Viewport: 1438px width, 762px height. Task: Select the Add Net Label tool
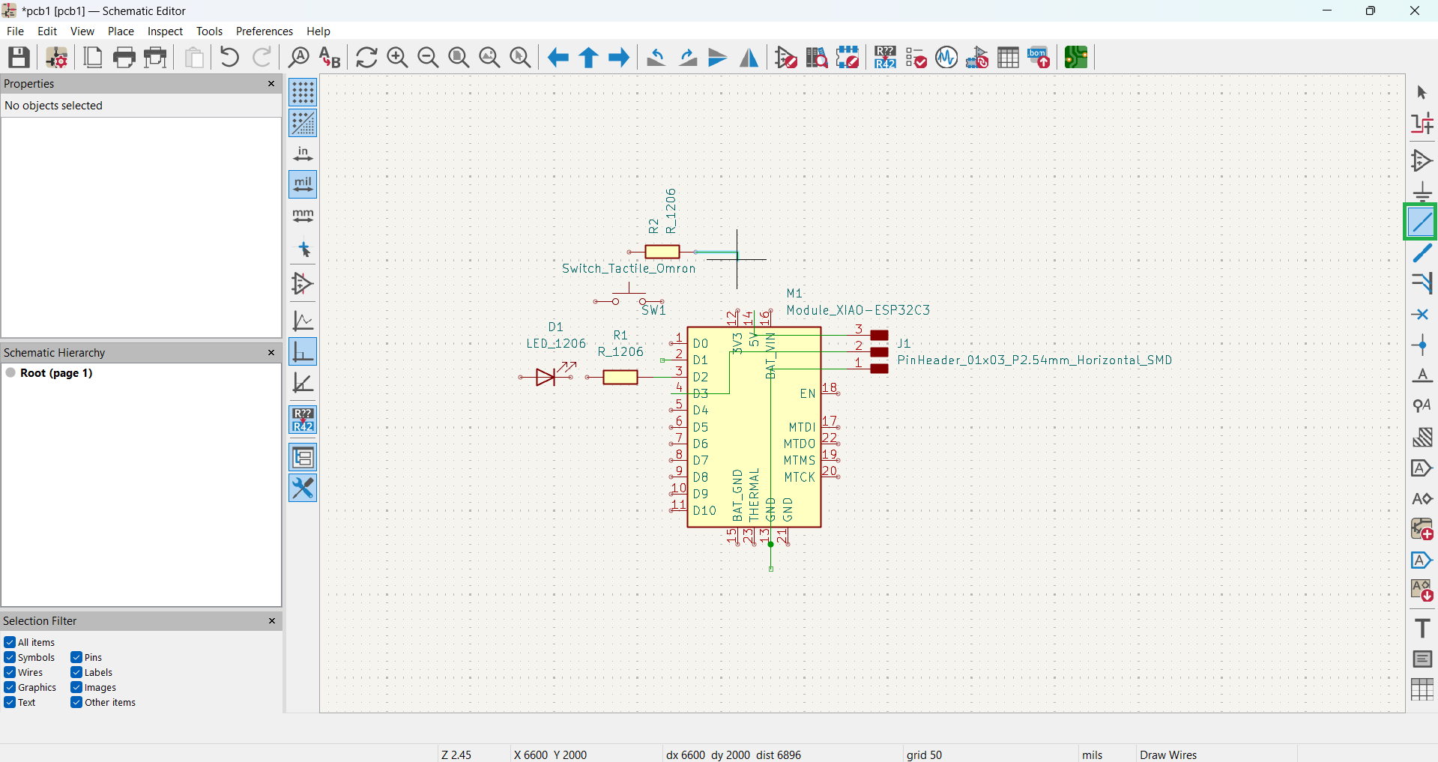1422,376
